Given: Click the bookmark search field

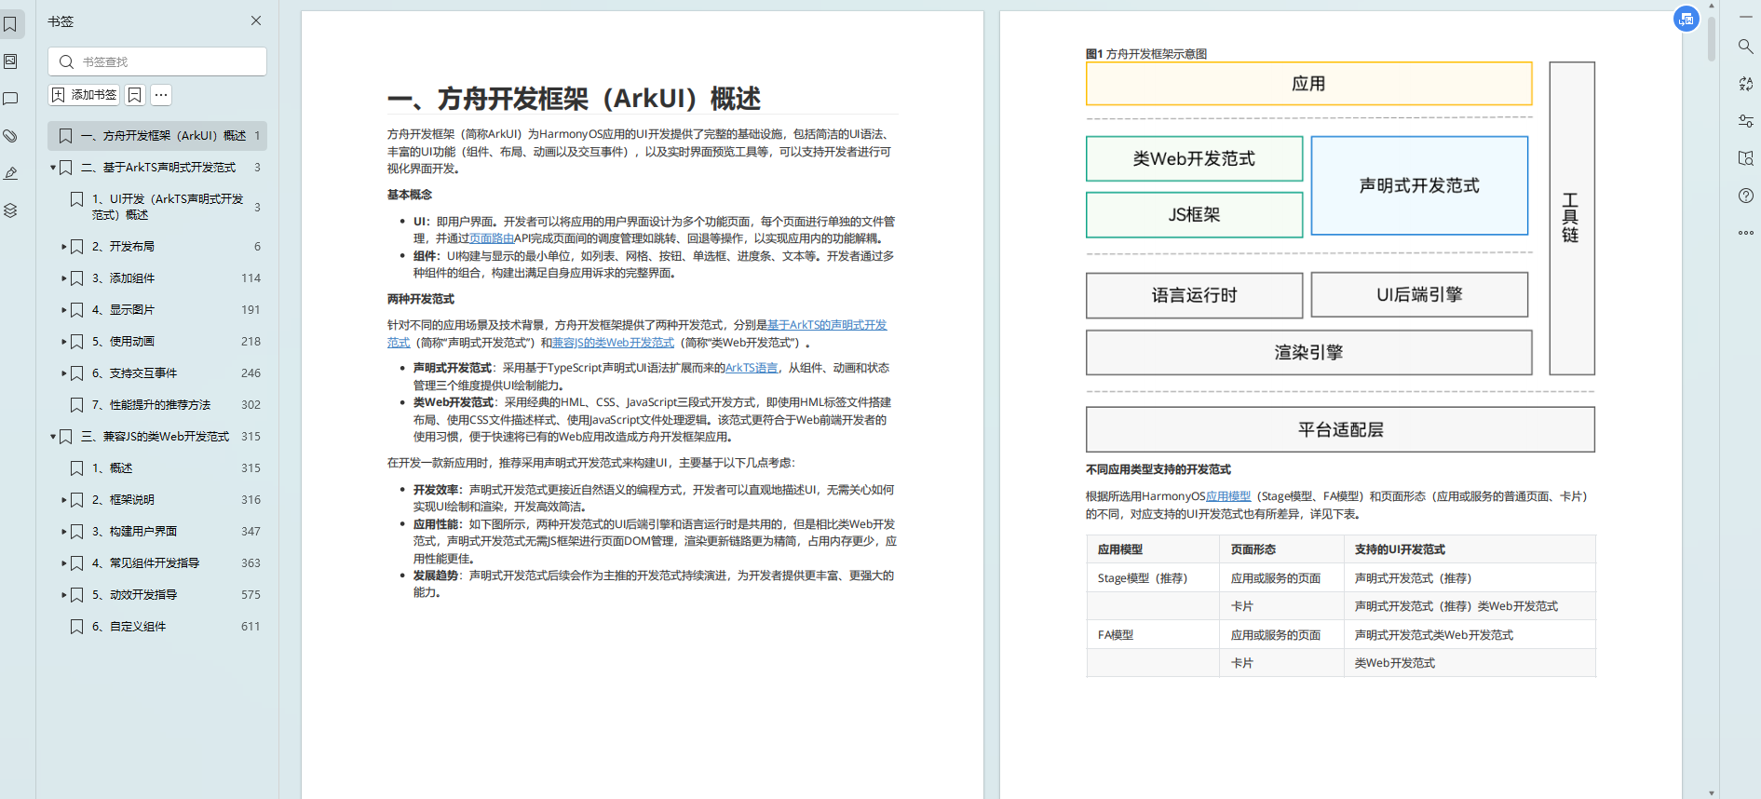Looking at the screenshot, I should tap(157, 61).
